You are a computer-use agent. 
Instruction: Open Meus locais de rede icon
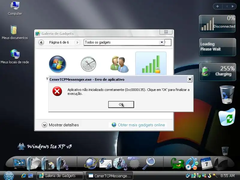15,56
